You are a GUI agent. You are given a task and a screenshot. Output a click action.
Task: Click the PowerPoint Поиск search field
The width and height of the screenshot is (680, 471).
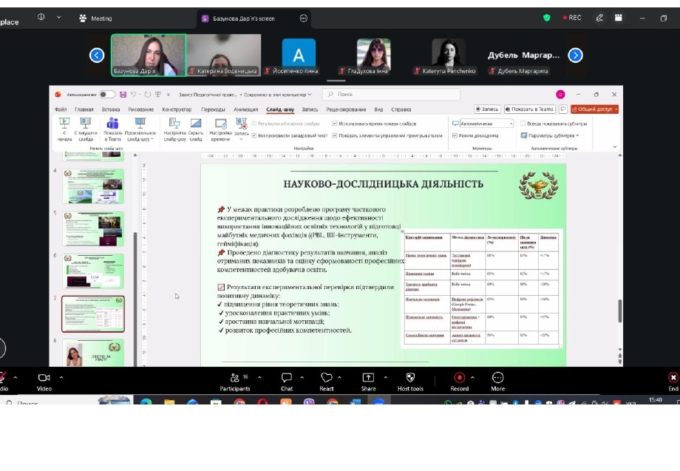pyautogui.click(x=391, y=94)
